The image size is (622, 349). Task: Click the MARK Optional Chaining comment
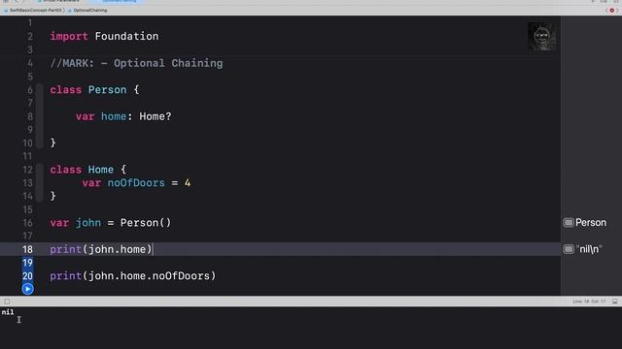coord(136,63)
